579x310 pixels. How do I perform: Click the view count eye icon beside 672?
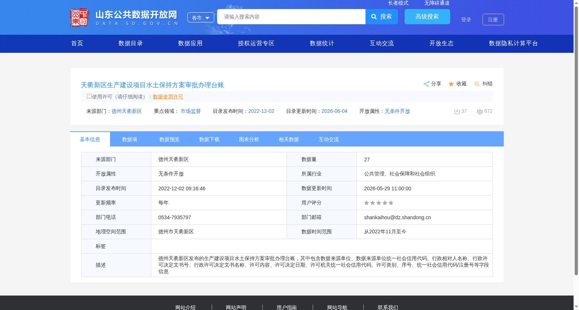click(480, 112)
